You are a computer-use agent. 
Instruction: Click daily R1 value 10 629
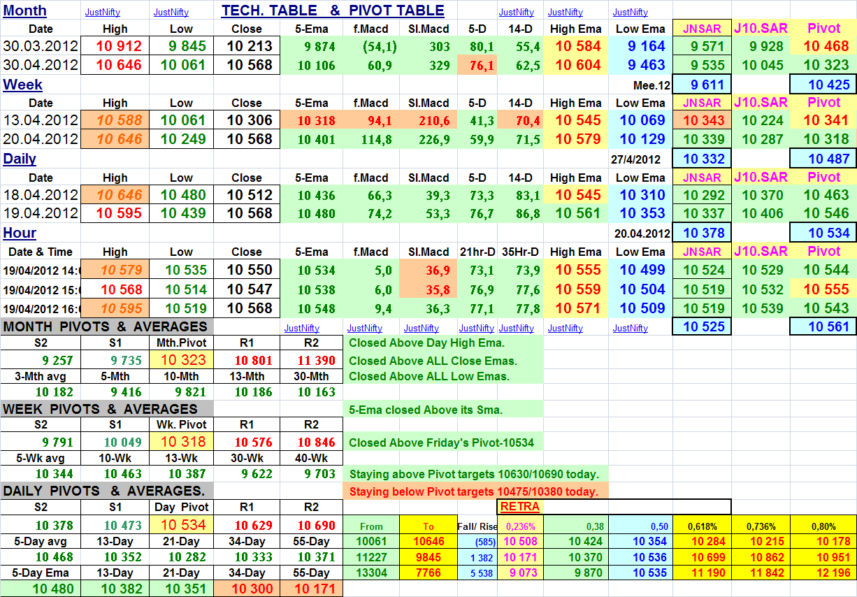click(x=247, y=524)
